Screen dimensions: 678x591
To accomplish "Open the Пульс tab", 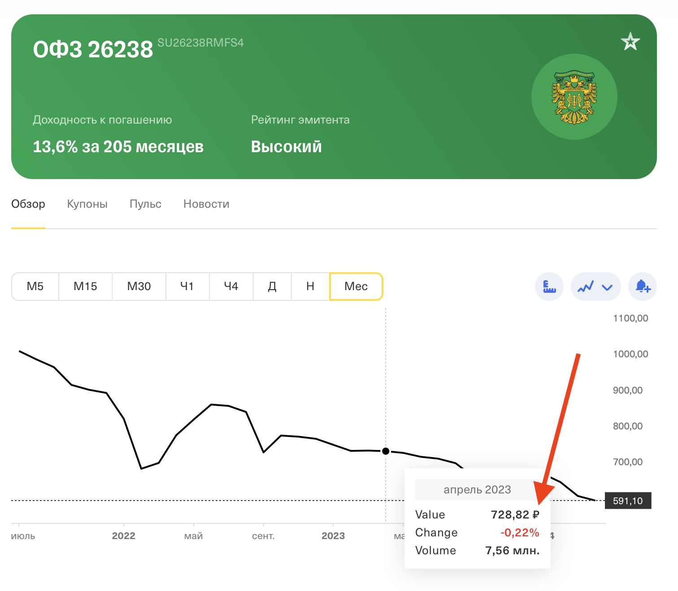I will [x=145, y=204].
